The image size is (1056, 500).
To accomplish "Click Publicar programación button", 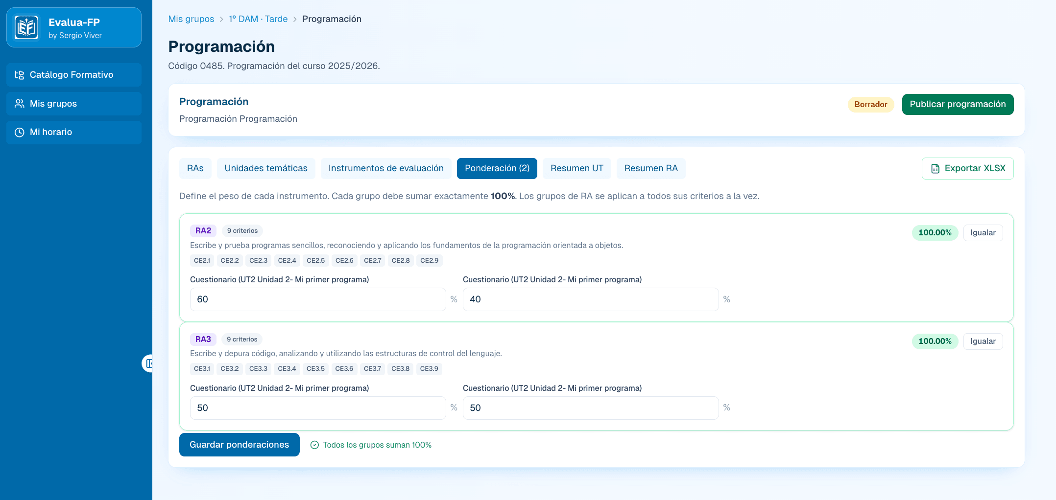I will pos(958,104).
